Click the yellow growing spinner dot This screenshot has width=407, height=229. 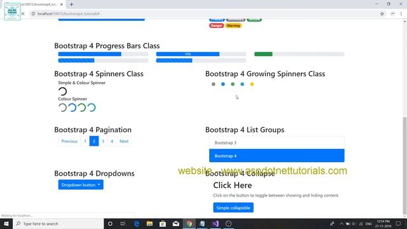[x=252, y=84]
